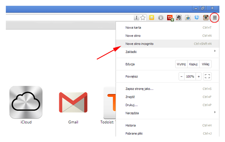225x142 pixels.
Task: Click the 100% zoom level value
Action: point(190,76)
